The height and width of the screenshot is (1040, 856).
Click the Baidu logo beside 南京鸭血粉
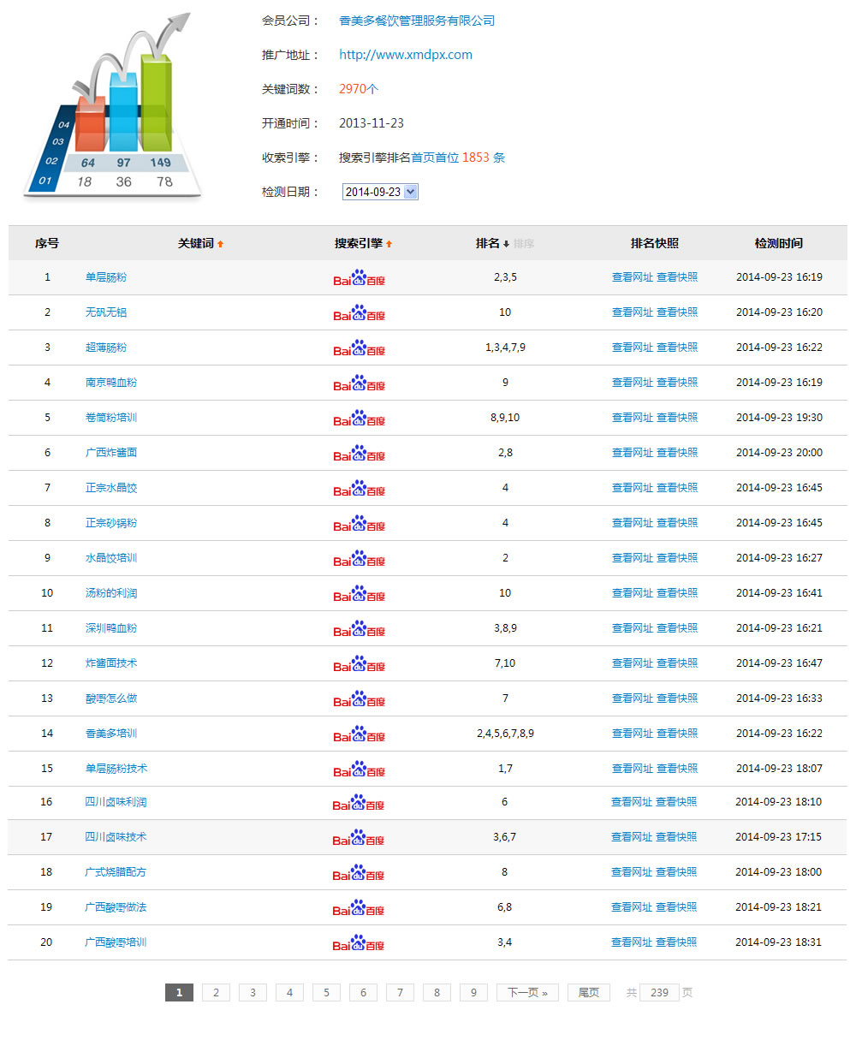click(359, 383)
